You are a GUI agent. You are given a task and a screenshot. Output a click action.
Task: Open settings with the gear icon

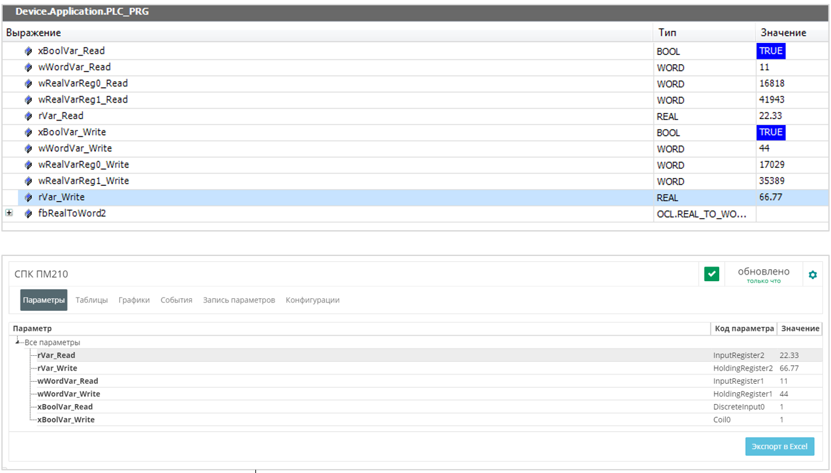click(812, 275)
